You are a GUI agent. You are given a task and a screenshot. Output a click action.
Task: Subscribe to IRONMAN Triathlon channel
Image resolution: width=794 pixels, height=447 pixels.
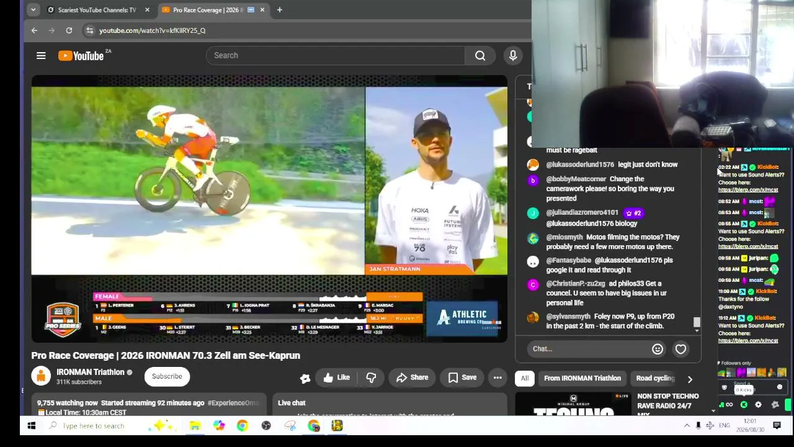167,376
